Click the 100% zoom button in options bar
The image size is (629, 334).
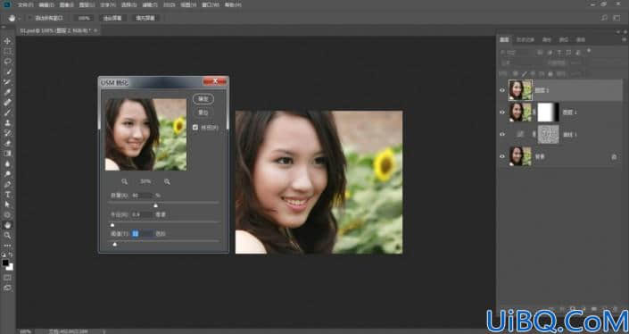pyautogui.click(x=84, y=18)
